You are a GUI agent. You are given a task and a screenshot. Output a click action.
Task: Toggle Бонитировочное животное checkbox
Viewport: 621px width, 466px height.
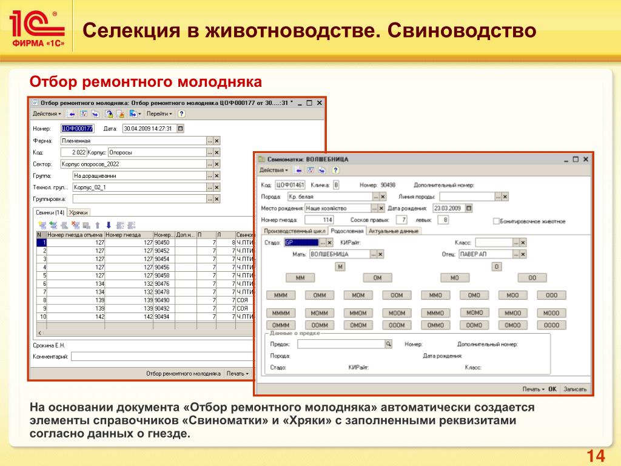pos(496,221)
